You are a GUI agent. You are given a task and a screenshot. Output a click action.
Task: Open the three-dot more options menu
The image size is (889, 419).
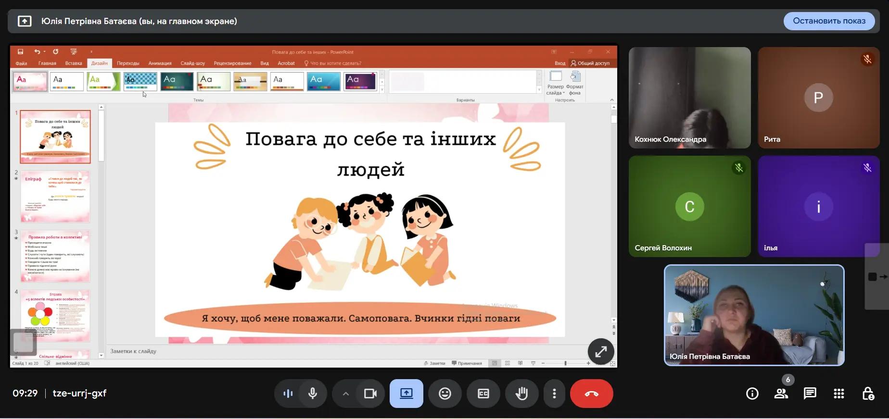pos(554,394)
